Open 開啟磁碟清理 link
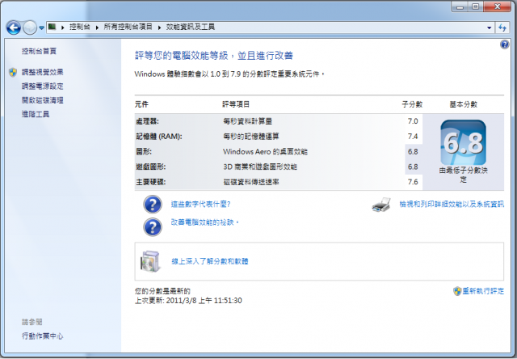 tap(42, 100)
